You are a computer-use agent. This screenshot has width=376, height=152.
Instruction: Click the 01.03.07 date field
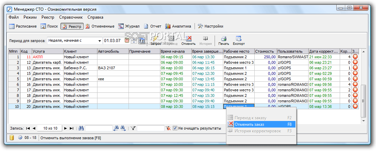[x=114, y=41]
